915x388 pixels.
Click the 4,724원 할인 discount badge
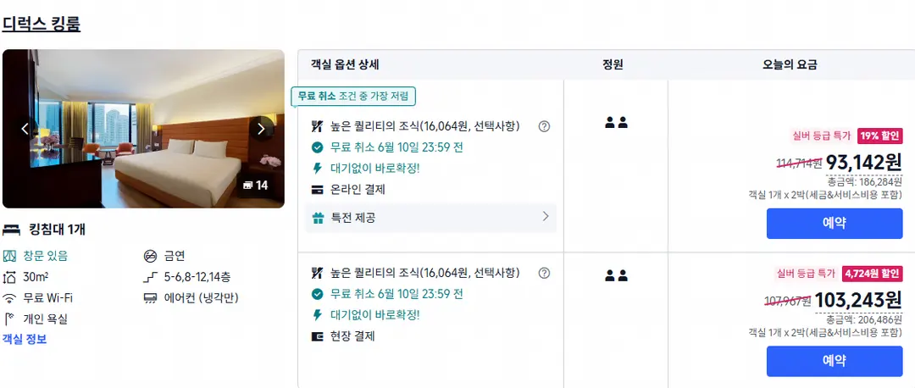[x=873, y=273]
